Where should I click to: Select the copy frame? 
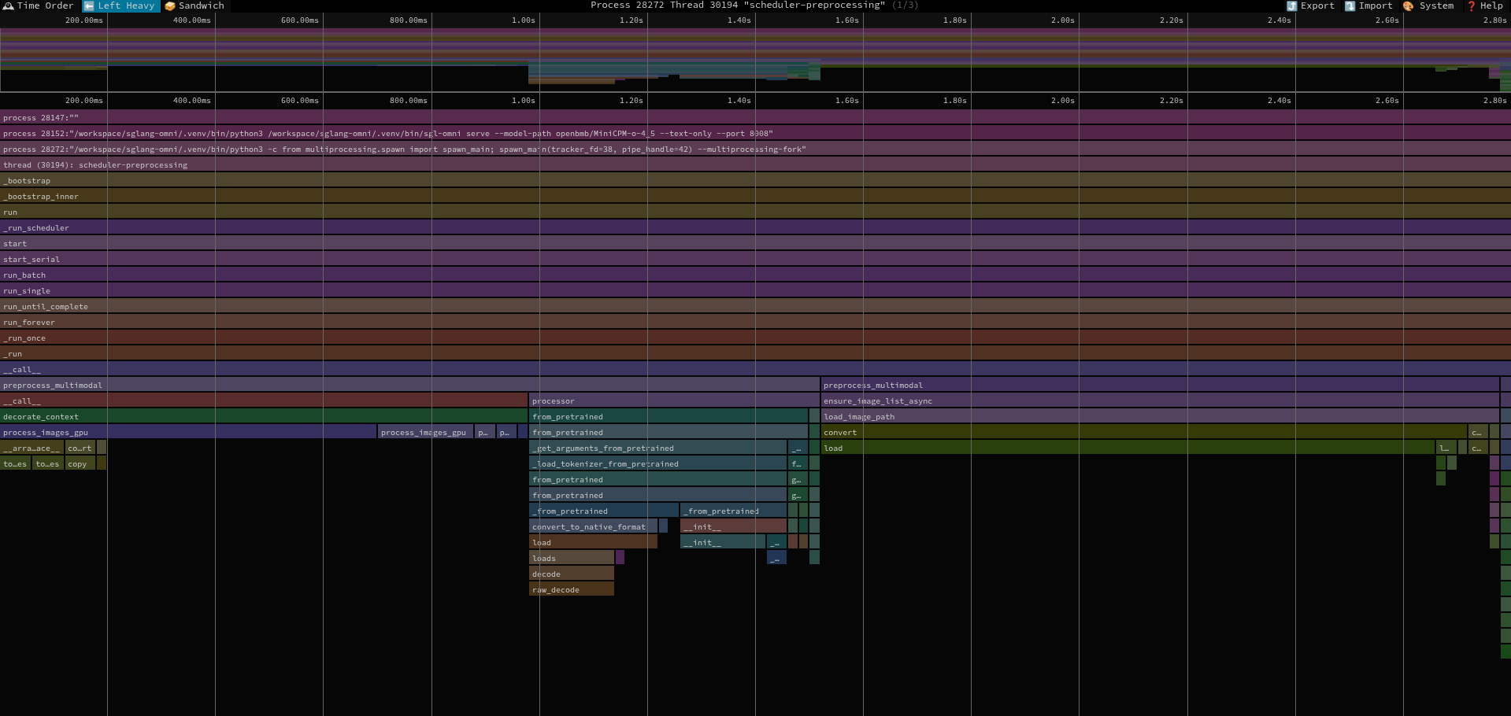coord(80,463)
